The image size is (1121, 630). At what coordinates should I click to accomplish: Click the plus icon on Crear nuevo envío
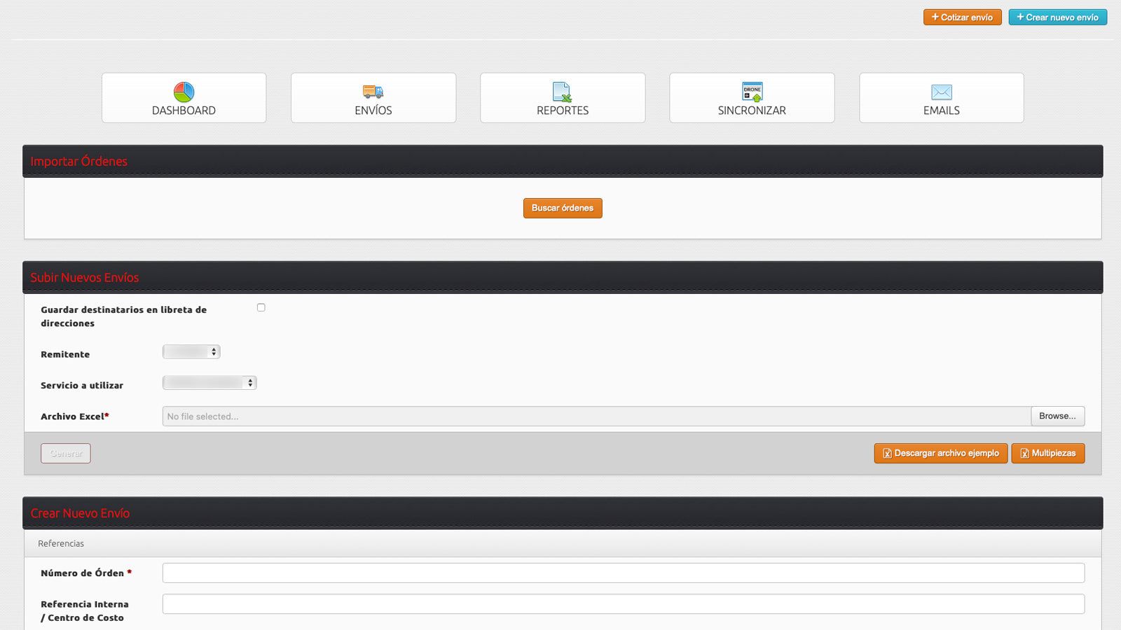pyautogui.click(x=1020, y=17)
